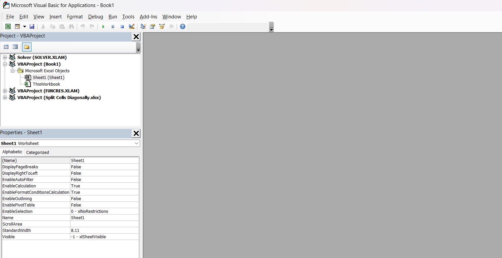The width and height of the screenshot is (502, 258).
Task: Click Visible value xlSheetVisible
Action: click(104, 237)
